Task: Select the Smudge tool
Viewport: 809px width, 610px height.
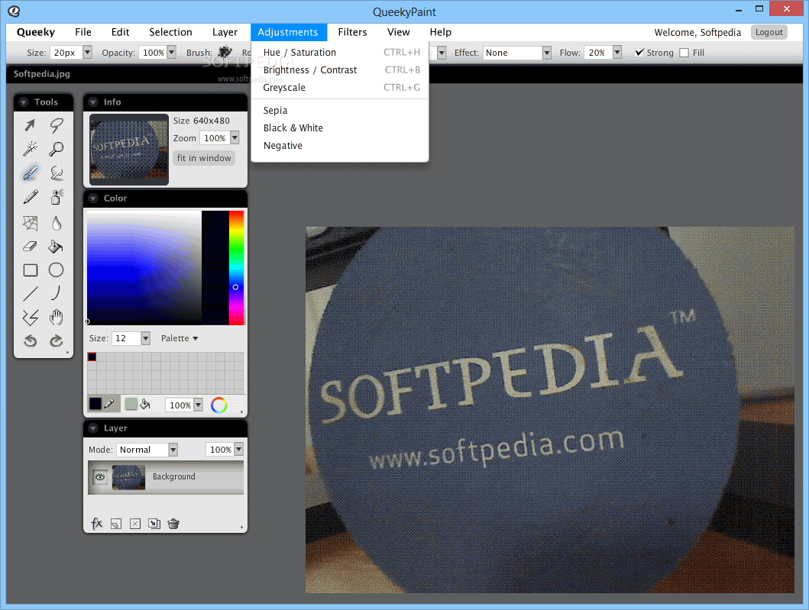Action: [57, 173]
